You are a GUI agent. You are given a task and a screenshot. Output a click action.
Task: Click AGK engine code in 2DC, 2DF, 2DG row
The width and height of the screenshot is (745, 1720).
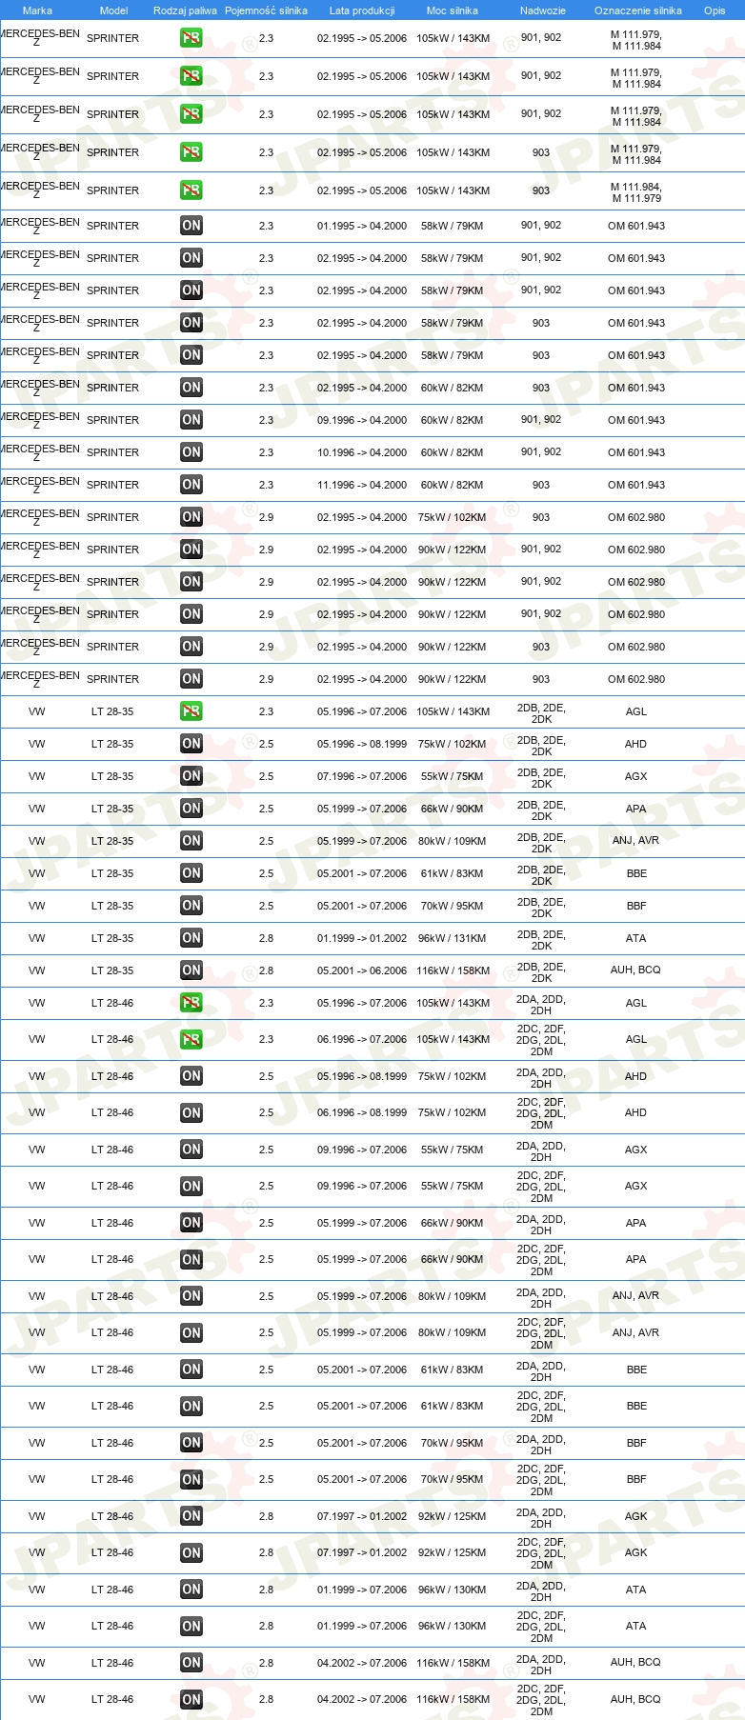coord(636,1552)
